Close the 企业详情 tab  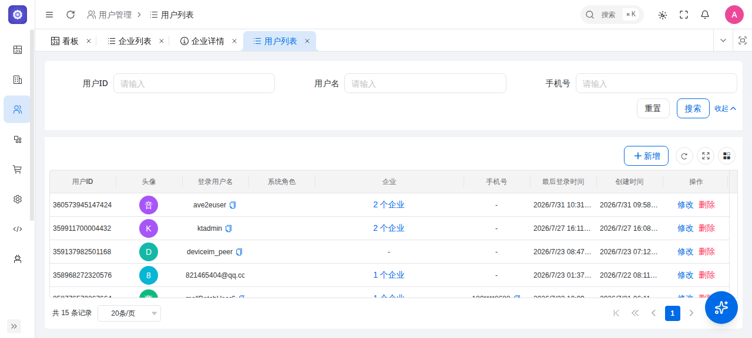[x=234, y=41]
